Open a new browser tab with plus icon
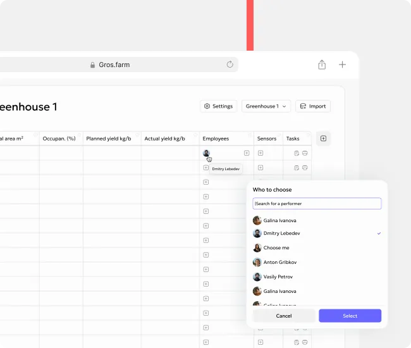Viewport: 411px width, 348px height. [x=342, y=65]
